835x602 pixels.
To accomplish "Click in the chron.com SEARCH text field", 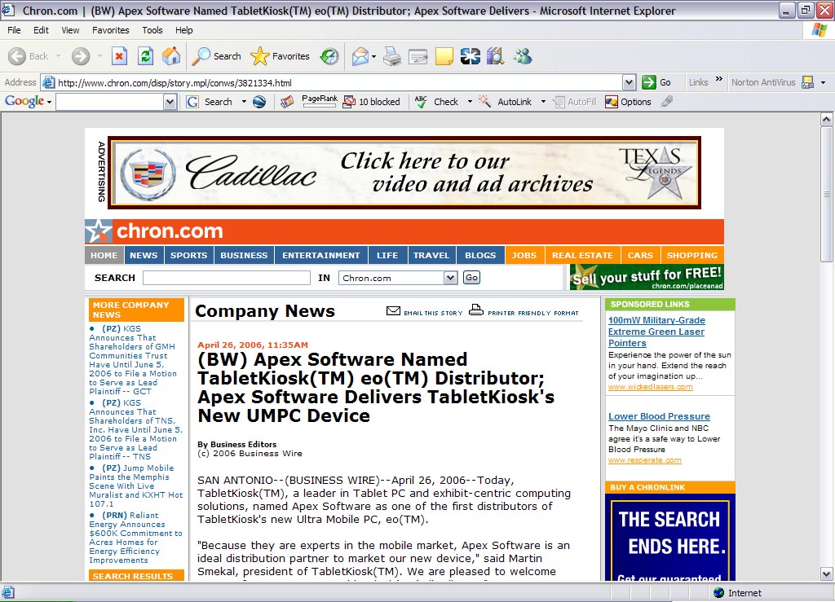I will (227, 278).
